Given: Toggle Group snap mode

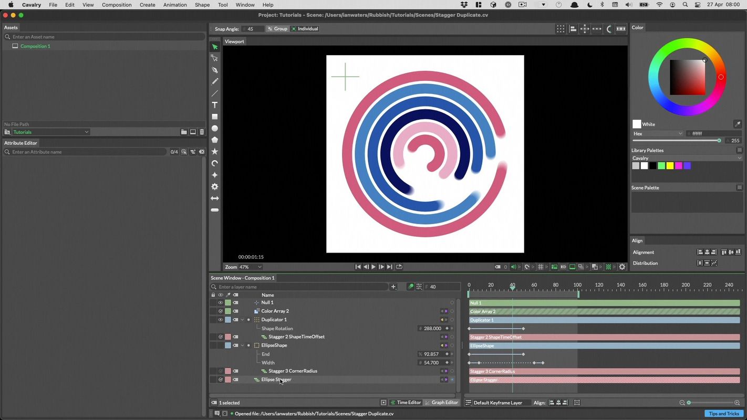Looking at the screenshot, I should (x=277, y=29).
